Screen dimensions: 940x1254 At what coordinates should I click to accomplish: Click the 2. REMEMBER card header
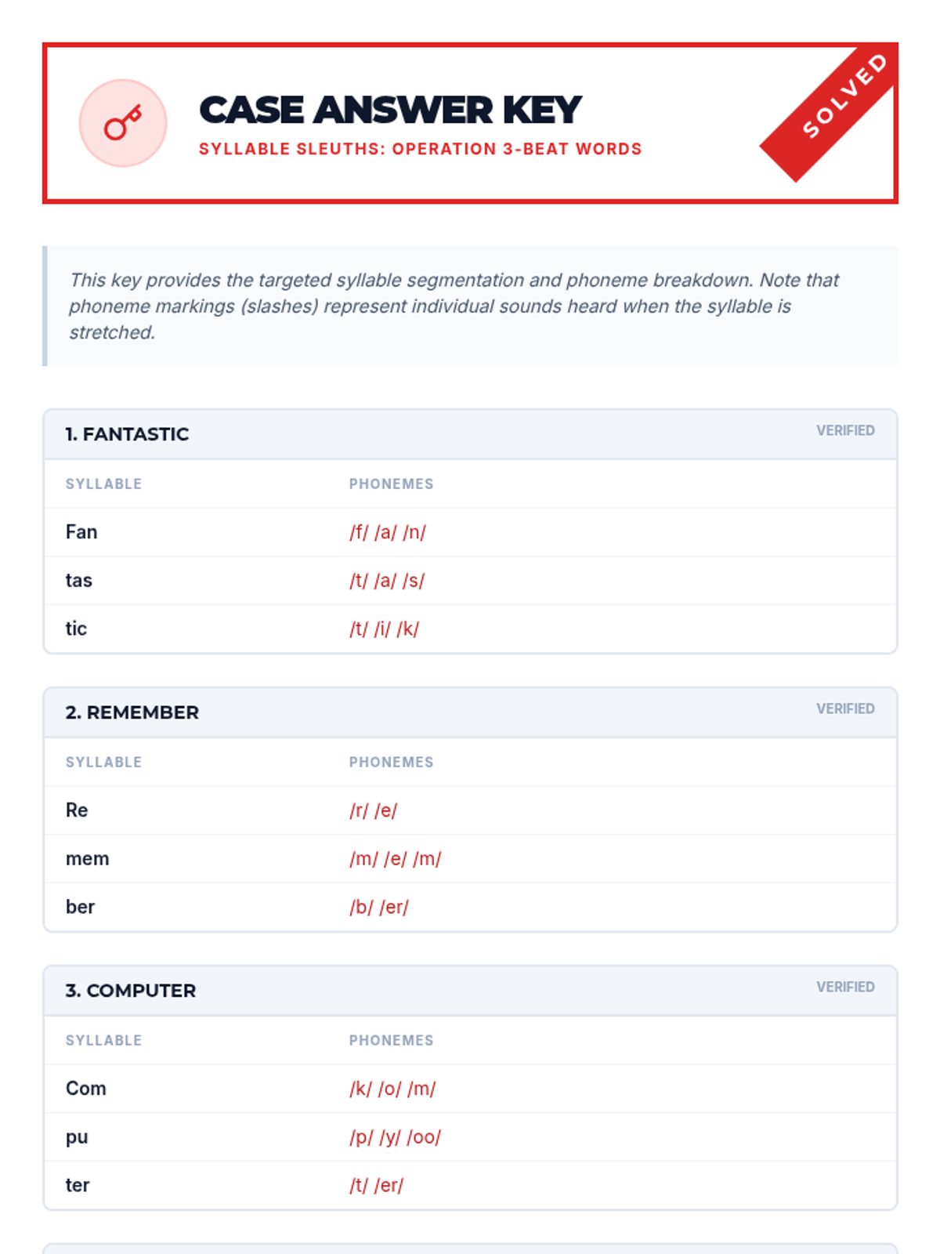[x=470, y=712]
